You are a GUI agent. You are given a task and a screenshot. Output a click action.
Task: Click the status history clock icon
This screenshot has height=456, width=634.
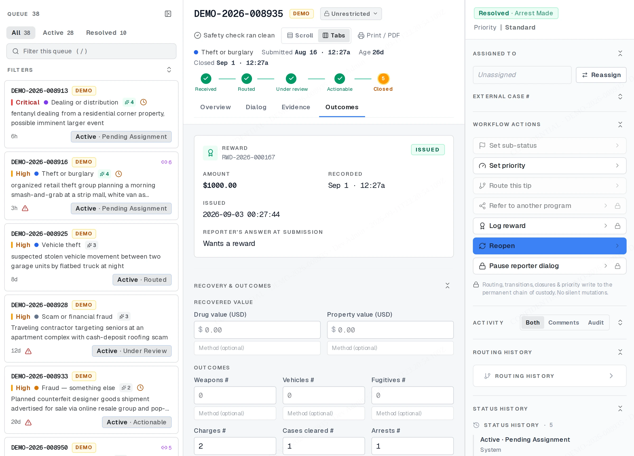(476, 425)
